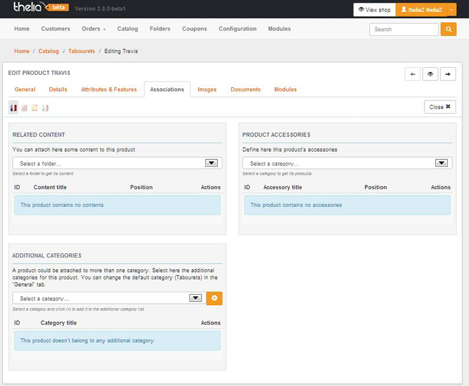The image size is (469, 386).
Task: Click into the Search input field
Action: point(403,29)
